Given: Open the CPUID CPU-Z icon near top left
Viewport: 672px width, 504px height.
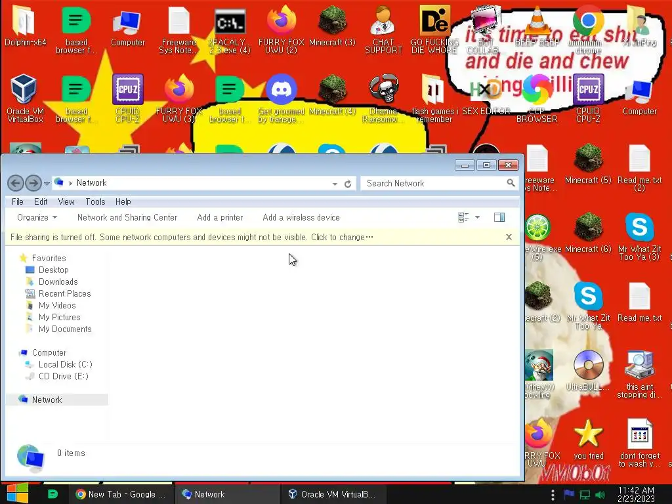Looking at the screenshot, I should (x=128, y=98).
